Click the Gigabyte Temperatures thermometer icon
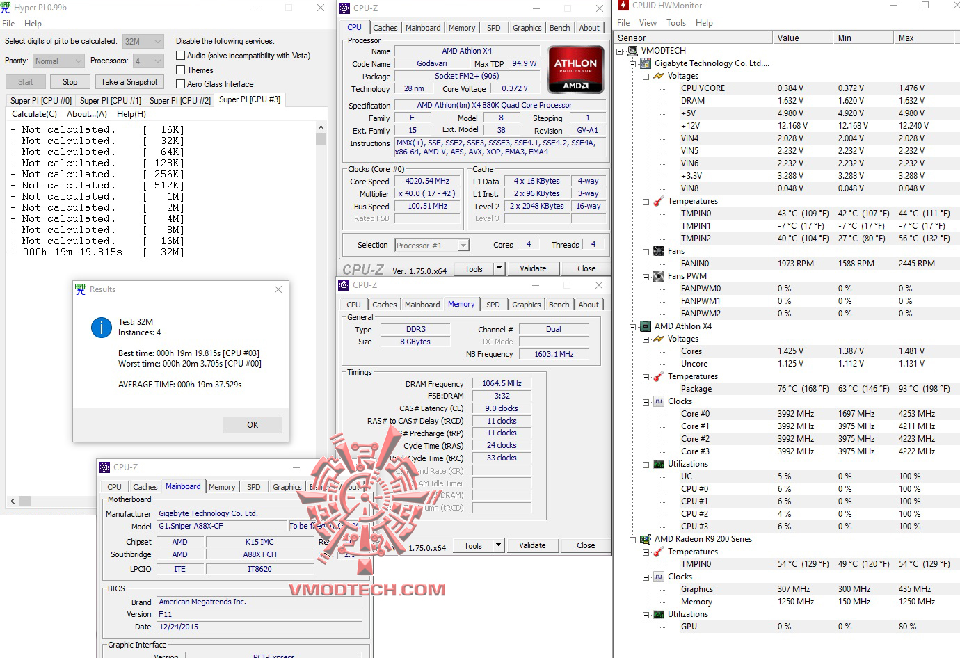Image resolution: width=960 pixels, height=658 pixels. 659,201
